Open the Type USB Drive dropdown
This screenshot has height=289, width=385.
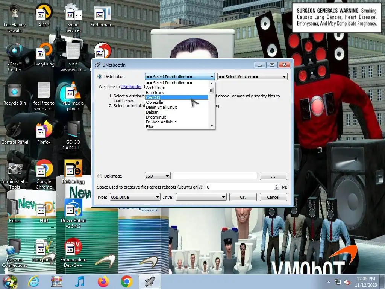pyautogui.click(x=135, y=197)
